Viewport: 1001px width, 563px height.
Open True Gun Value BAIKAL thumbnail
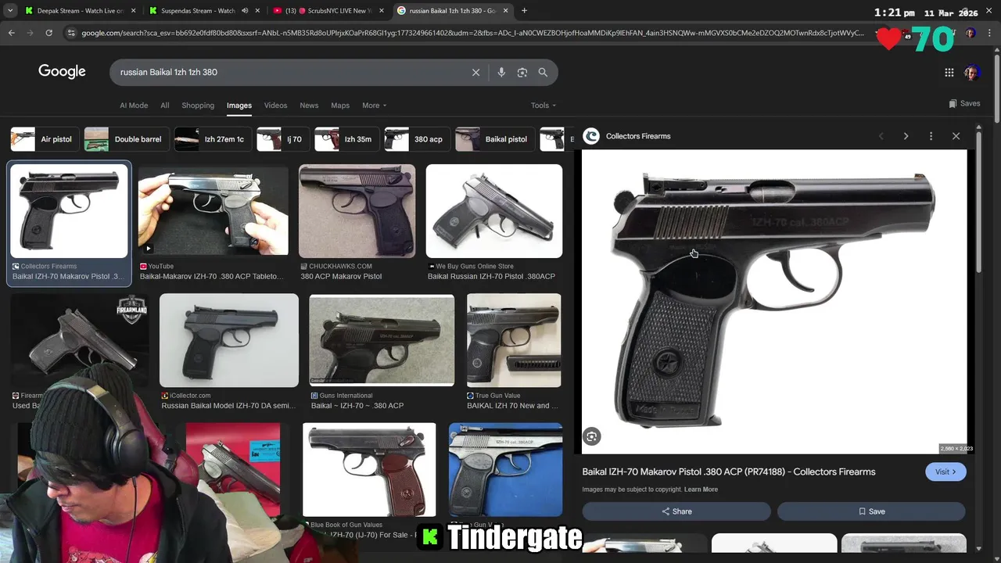514,340
